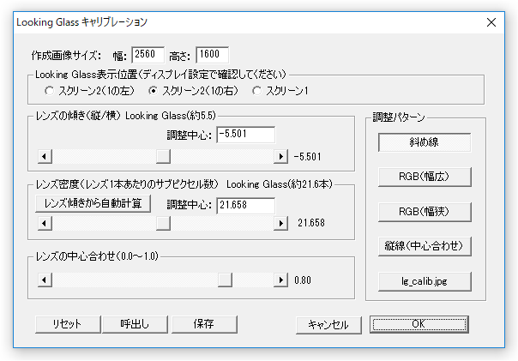Click right arrow of lens density slider
518x361 pixels.
[x=280, y=223]
